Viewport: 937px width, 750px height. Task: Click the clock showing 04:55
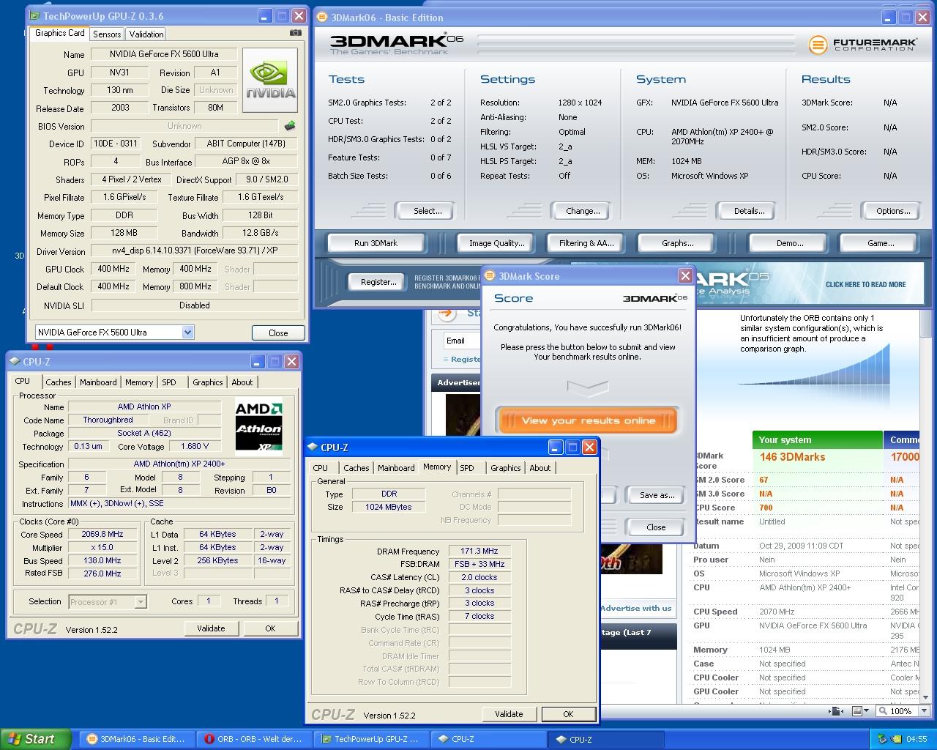click(x=916, y=739)
